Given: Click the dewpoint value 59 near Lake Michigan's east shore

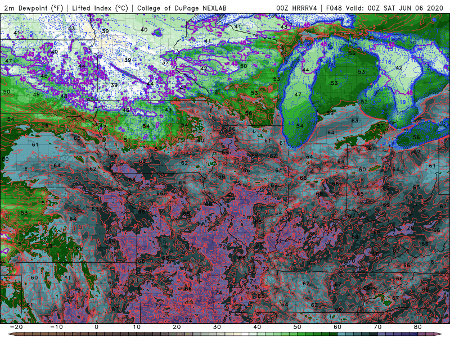Looking at the screenshot, I should [x=330, y=113].
